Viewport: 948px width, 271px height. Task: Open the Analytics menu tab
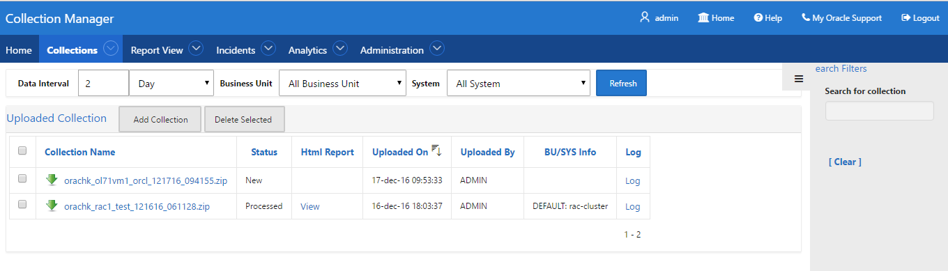307,50
